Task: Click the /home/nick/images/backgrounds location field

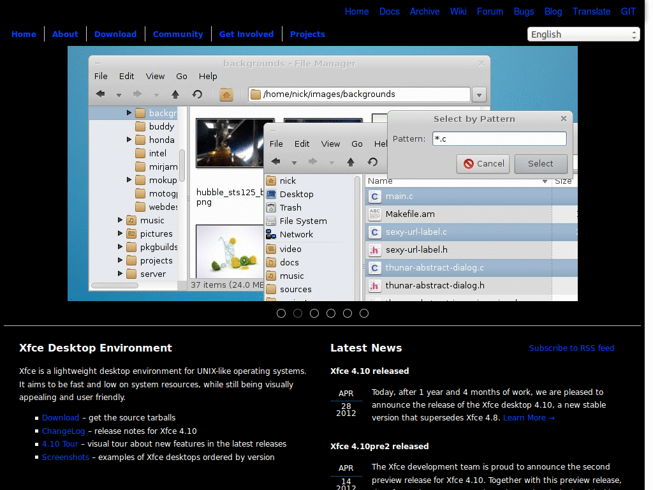Action: point(359,94)
